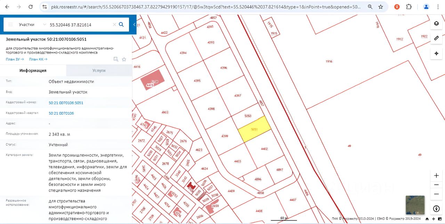
Task: Switch to the Информация tab
Action: [x=33, y=70]
